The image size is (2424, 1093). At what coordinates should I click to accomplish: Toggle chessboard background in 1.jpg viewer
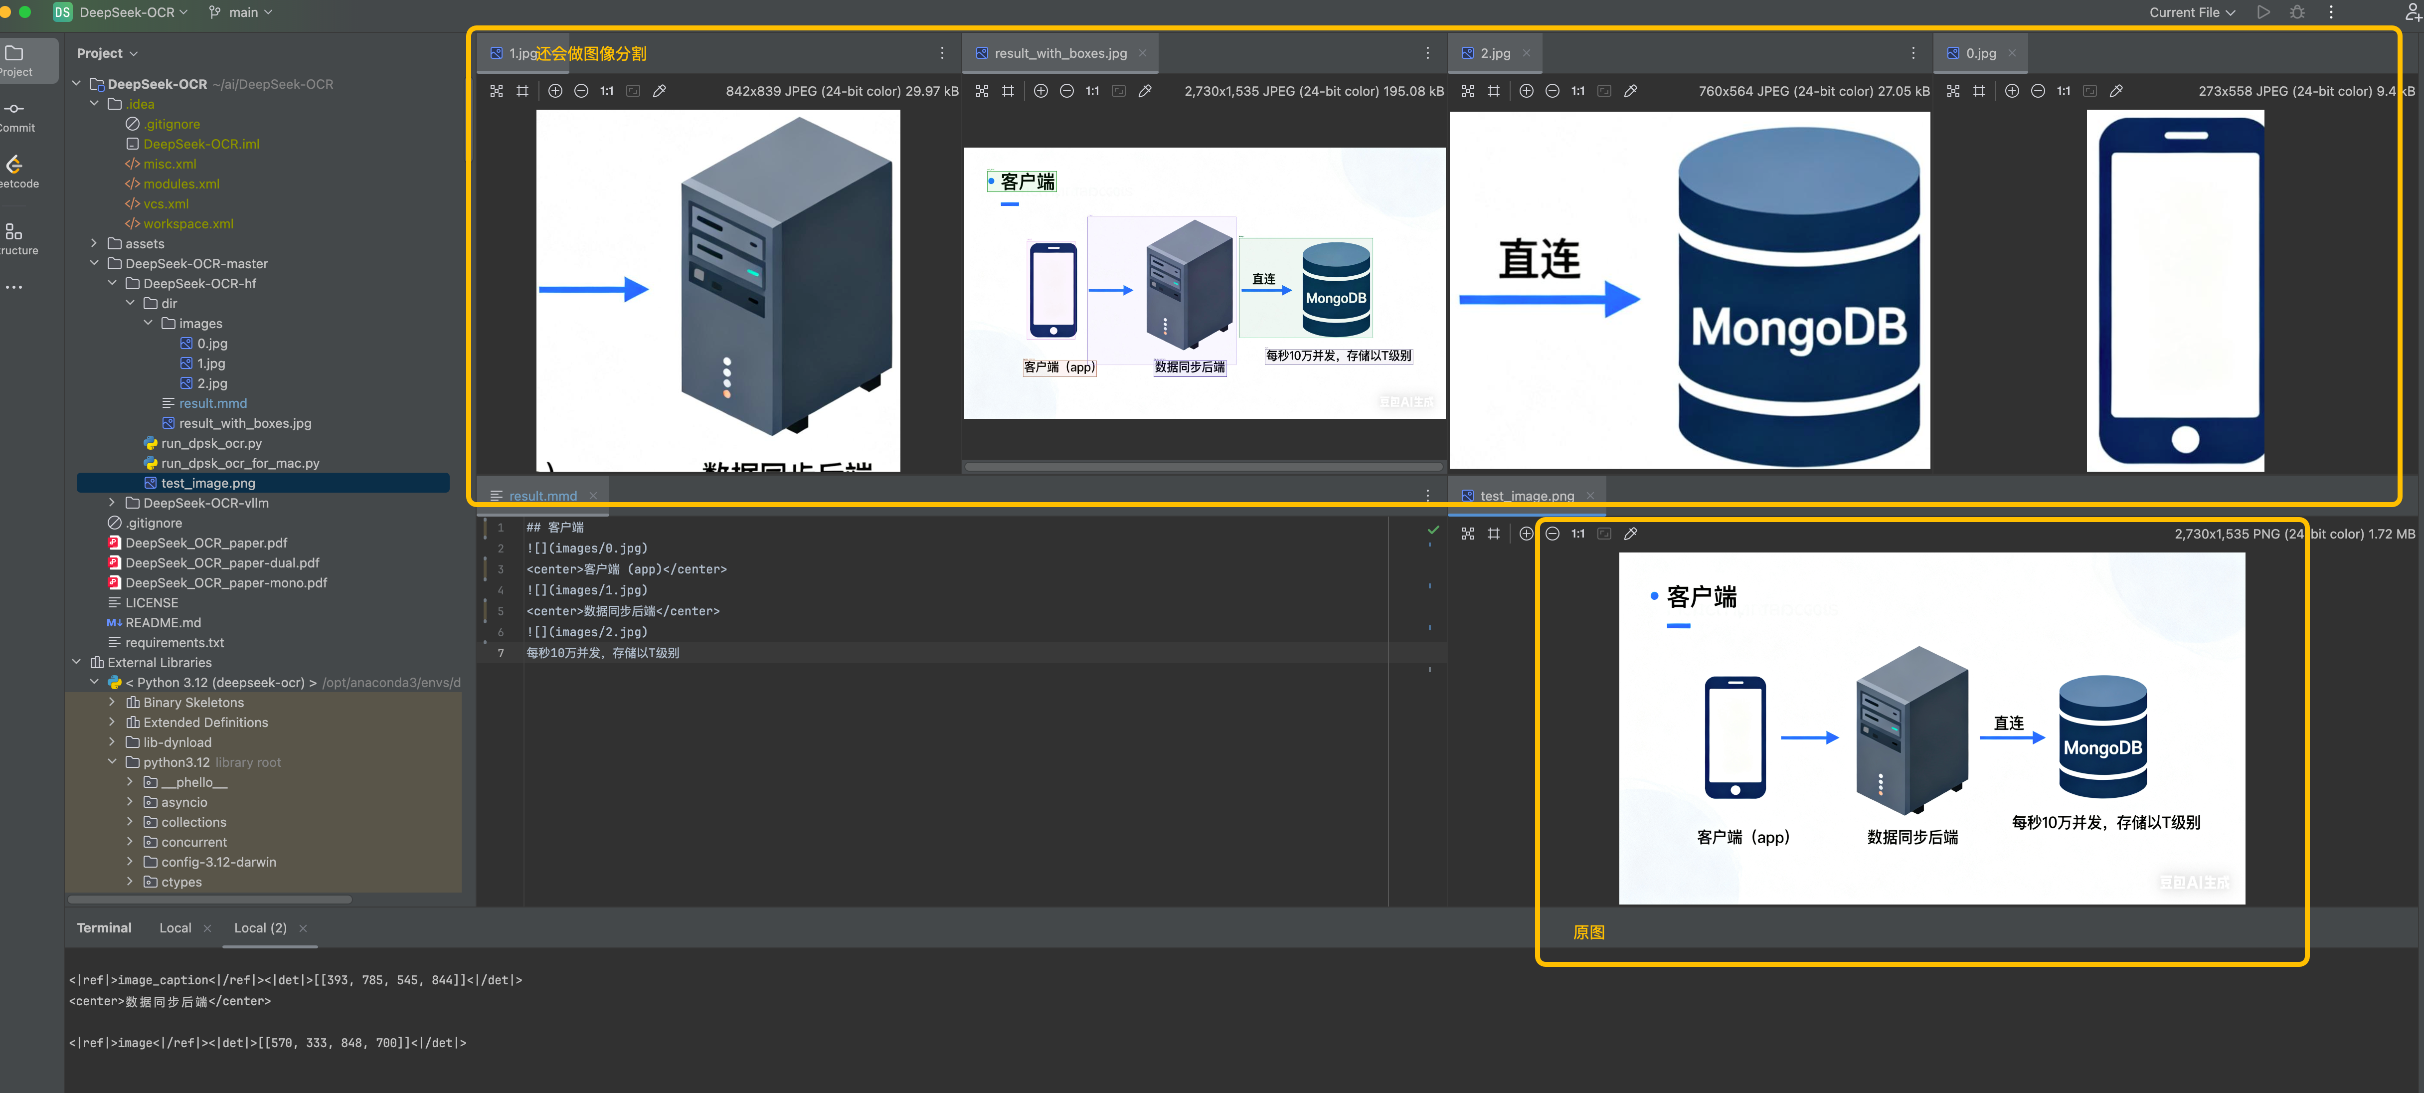click(x=497, y=91)
